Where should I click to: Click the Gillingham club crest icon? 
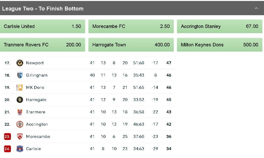click(20, 75)
